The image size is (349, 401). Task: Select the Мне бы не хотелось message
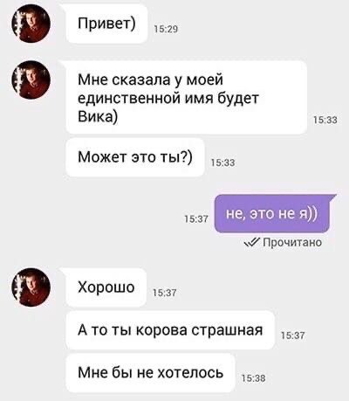click(x=150, y=373)
